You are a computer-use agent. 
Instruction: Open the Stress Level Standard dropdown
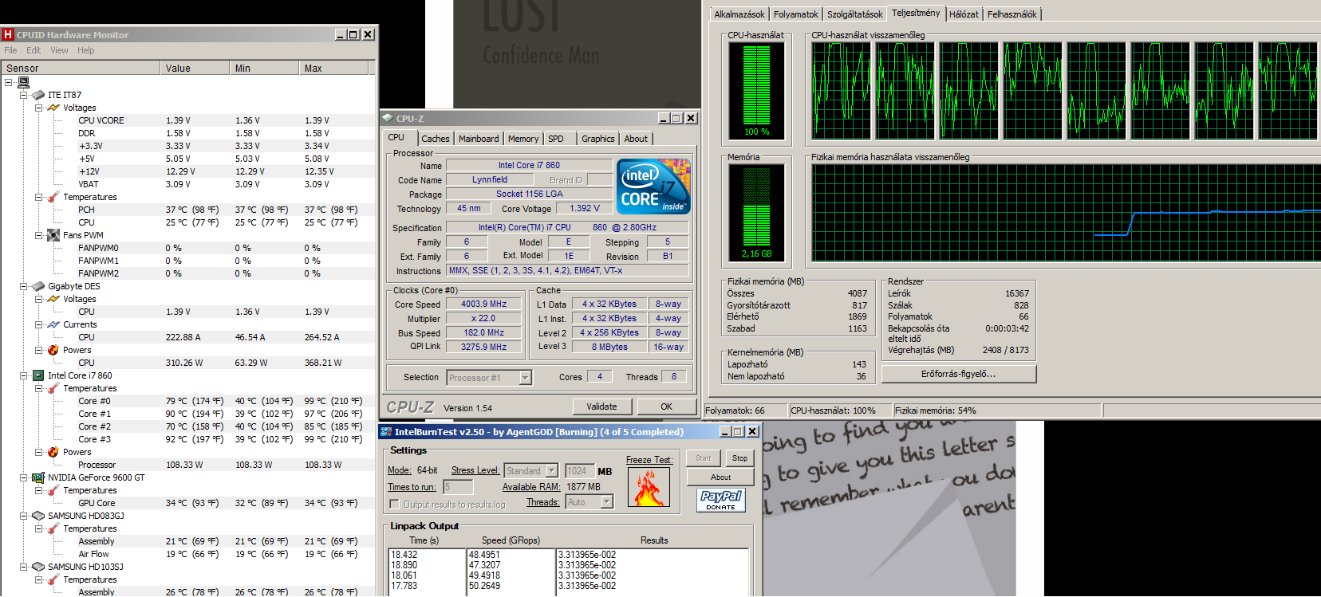tap(551, 471)
